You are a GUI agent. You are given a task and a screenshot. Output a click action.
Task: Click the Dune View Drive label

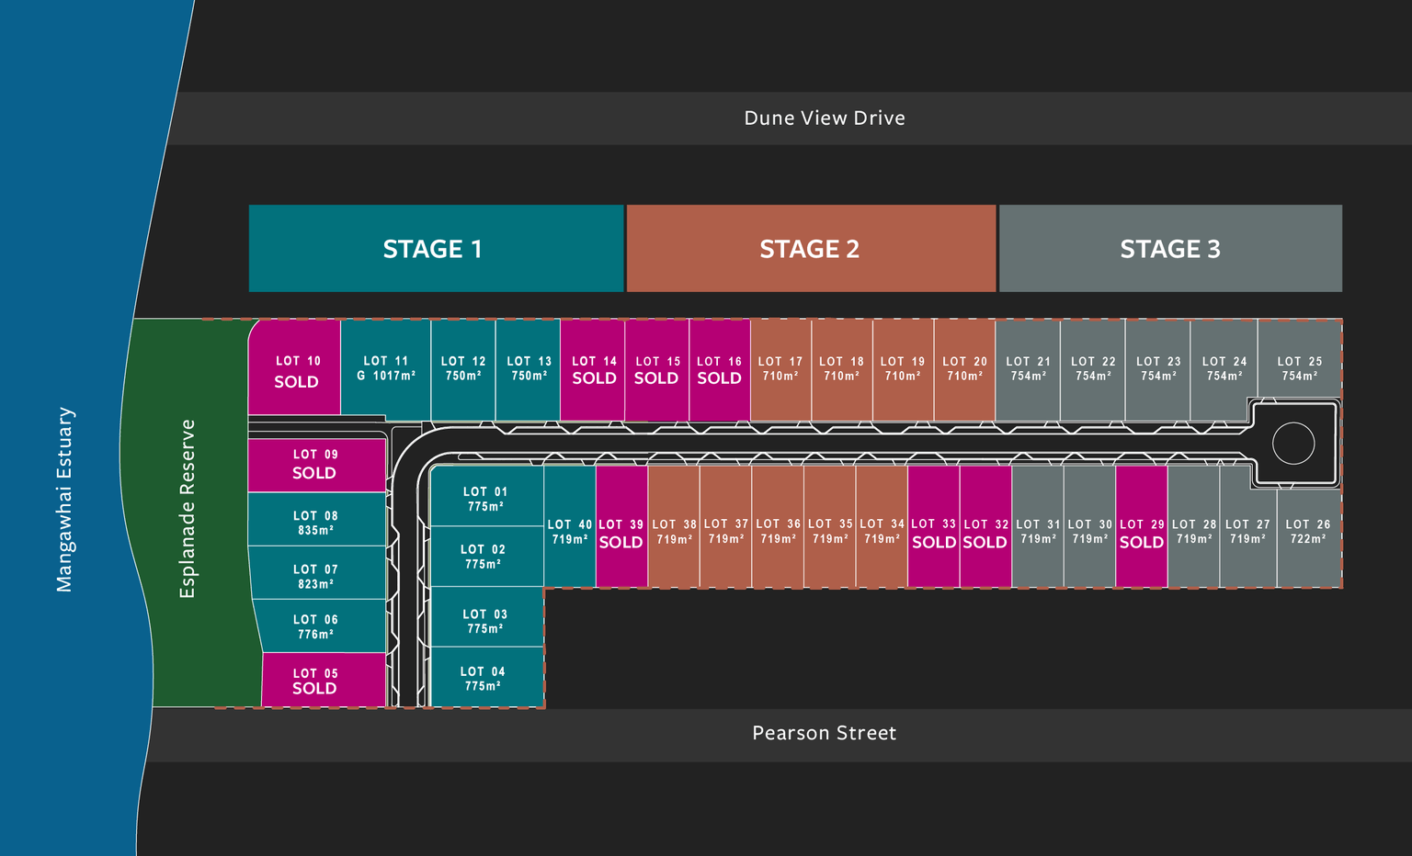point(825,118)
